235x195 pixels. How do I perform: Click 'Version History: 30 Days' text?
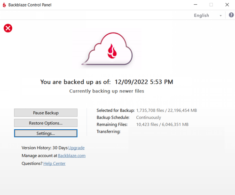point(45,148)
